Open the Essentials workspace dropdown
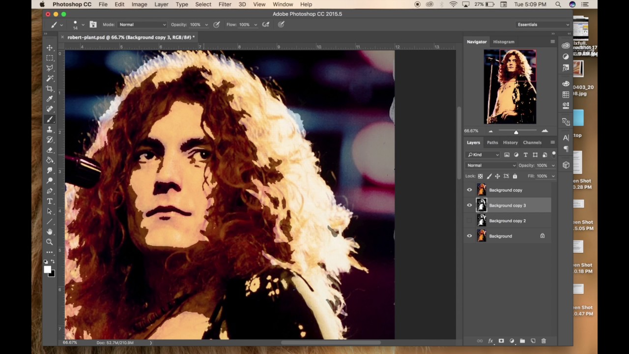The width and height of the screenshot is (629, 354). 543,25
